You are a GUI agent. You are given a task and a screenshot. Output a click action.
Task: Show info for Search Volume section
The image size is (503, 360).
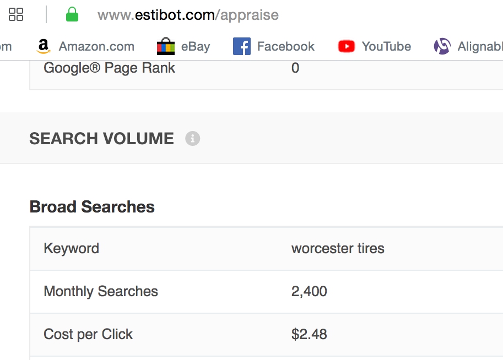tap(192, 139)
